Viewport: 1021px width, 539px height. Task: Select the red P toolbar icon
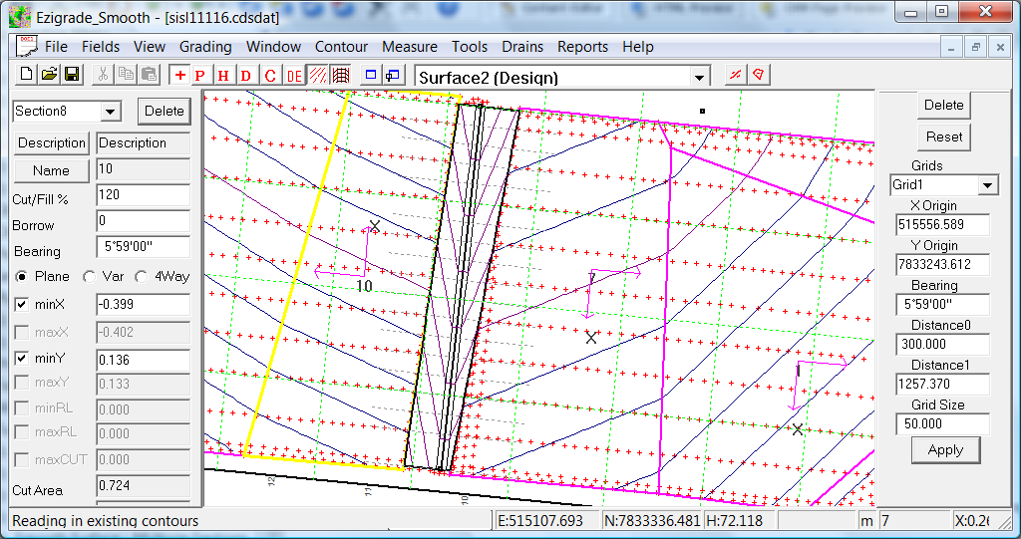point(200,76)
